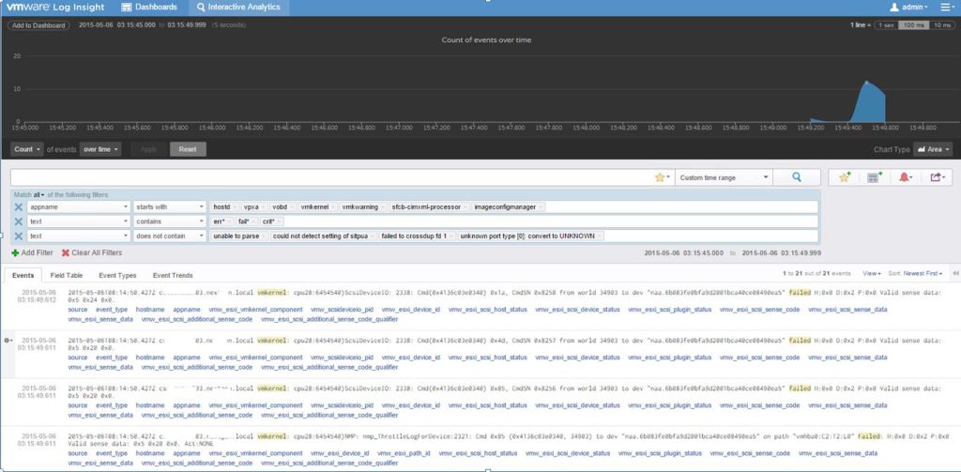Screen dimensions: 961x472
Task: Open the Area chart type dropdown
Action: tap(933, 149)
